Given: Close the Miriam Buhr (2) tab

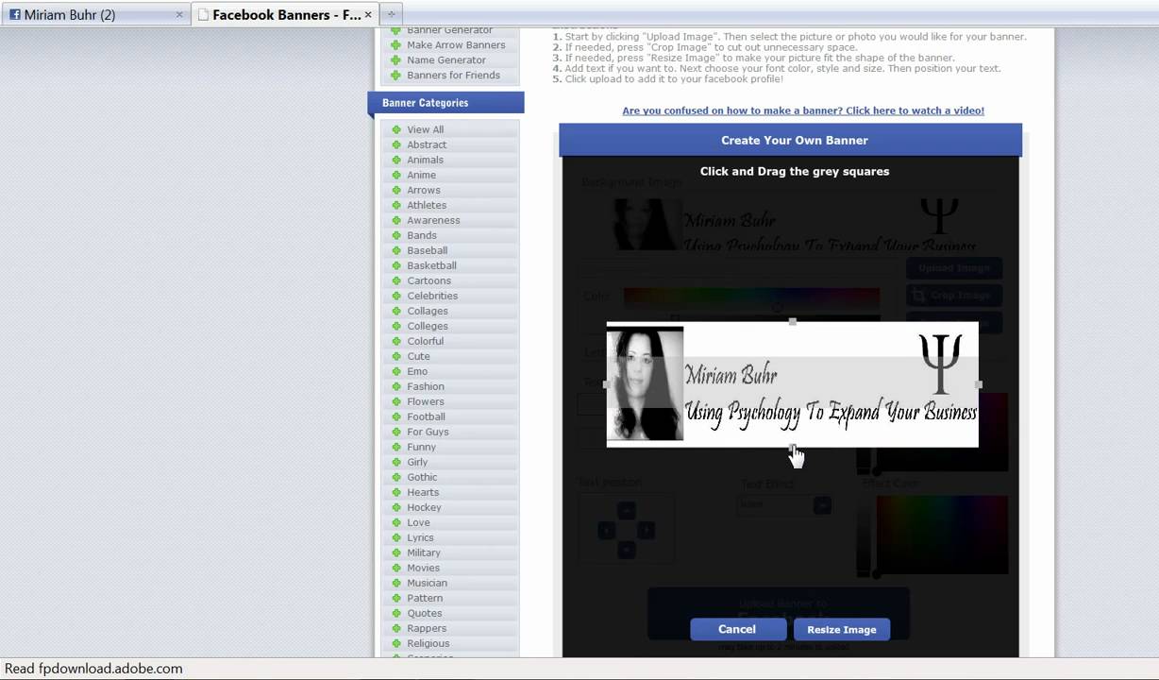Looking at the screenshot, I should click(x=179, y=15).
